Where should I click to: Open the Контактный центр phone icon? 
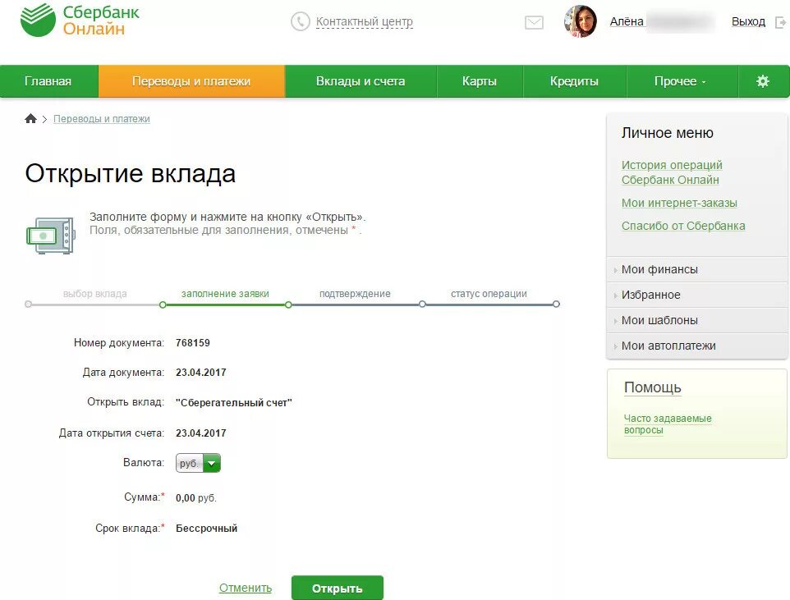coord(299,22)
